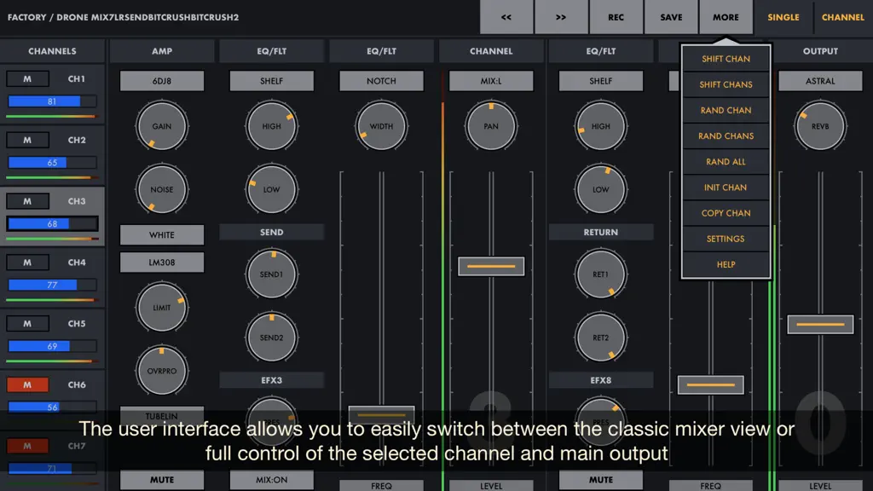Mute channel CH1
This screenshot has height=491, width=873.
pyautogui.click(x=27, y=79)
